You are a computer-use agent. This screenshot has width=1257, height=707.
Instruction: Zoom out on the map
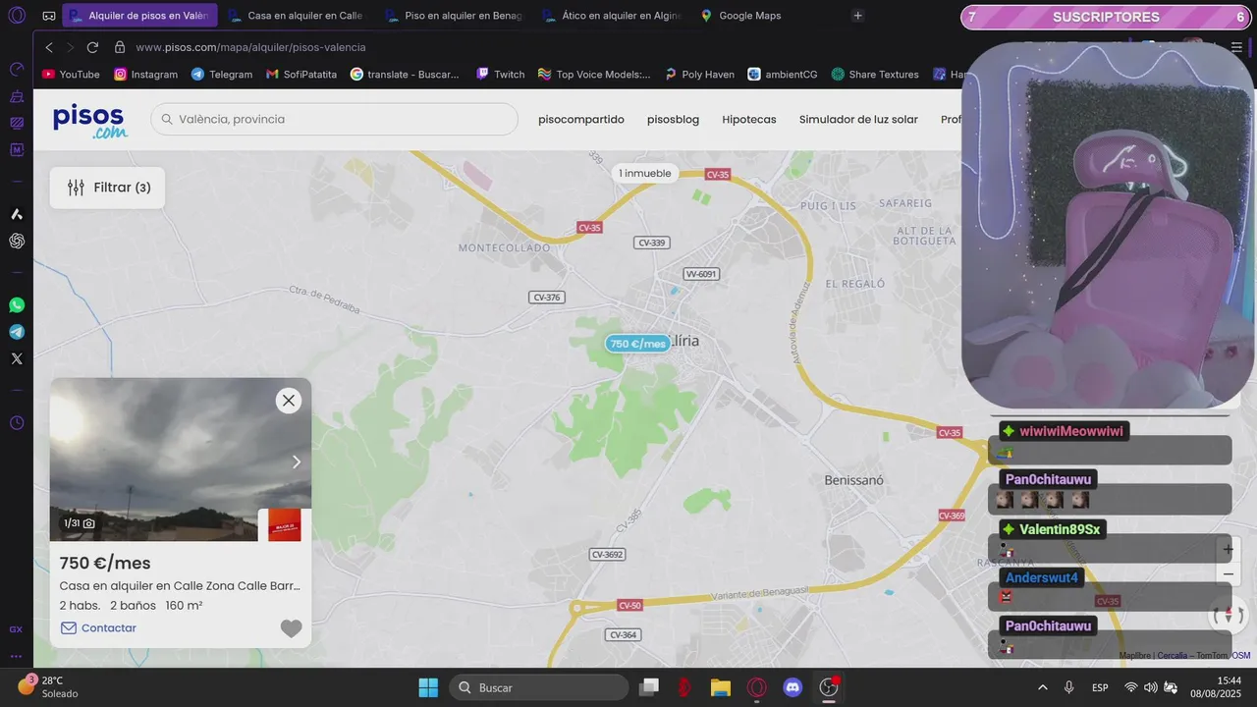[x=1228, y=573]
